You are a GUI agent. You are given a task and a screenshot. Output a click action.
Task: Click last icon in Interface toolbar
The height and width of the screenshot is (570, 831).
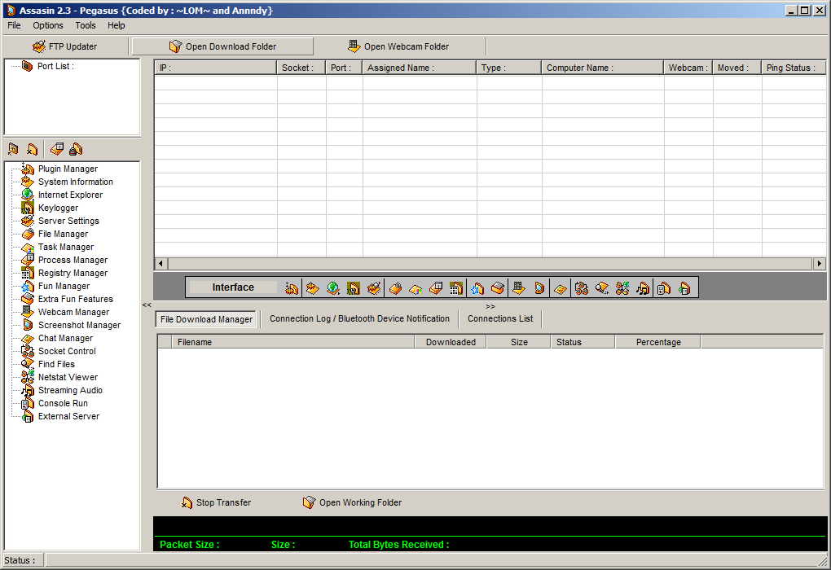click(684, 287)
